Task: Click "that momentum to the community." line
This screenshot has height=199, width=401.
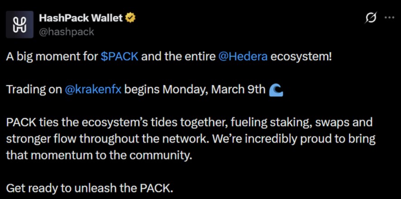Action: [97, 155]
